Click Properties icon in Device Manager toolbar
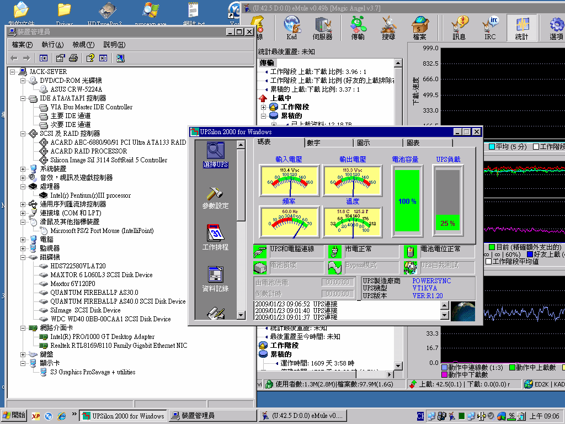This screenshot has height=424, width=565. (60, 58)
